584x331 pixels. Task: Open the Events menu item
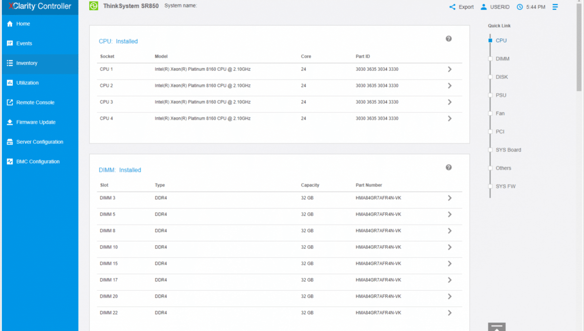coord(40,43)
